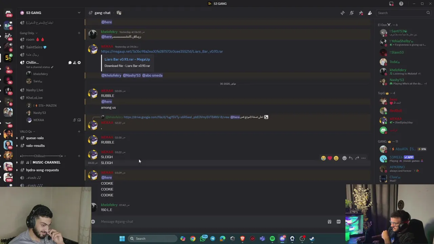Open the attachment plus button

[x=93, y=222]
